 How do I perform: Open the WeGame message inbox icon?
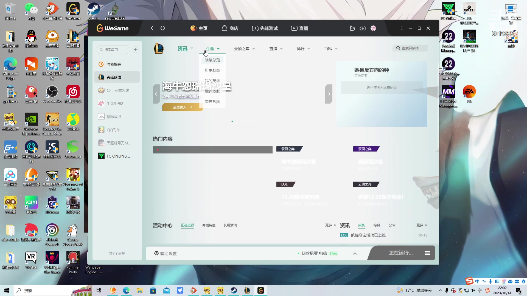pos(352,28)
